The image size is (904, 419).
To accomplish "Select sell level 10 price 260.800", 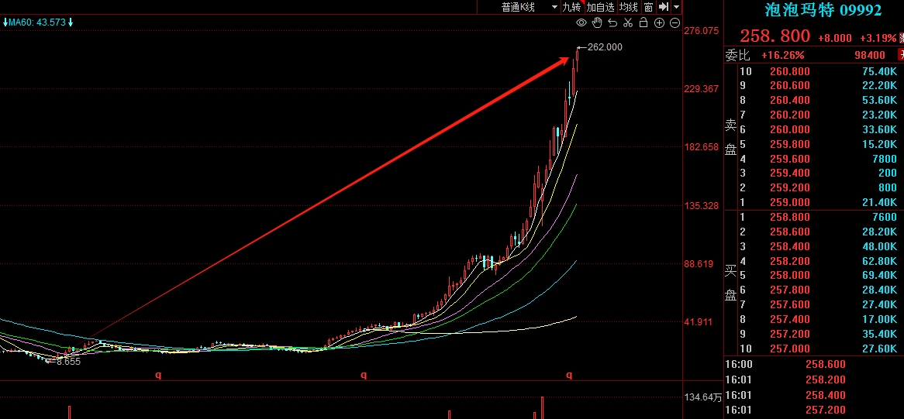I will (x=789, y=71).
